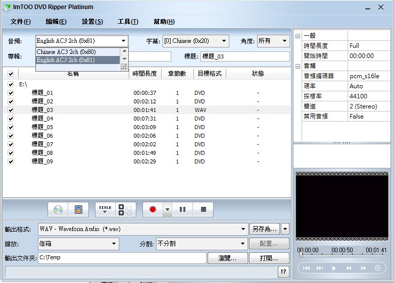This screenshot has width=394, height=283.
Task: Toggle the select-all checkbox in list header
Action: (x=11, y=74)
